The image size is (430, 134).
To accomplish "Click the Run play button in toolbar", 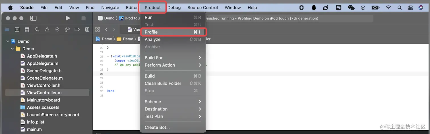I will point(68,18).
